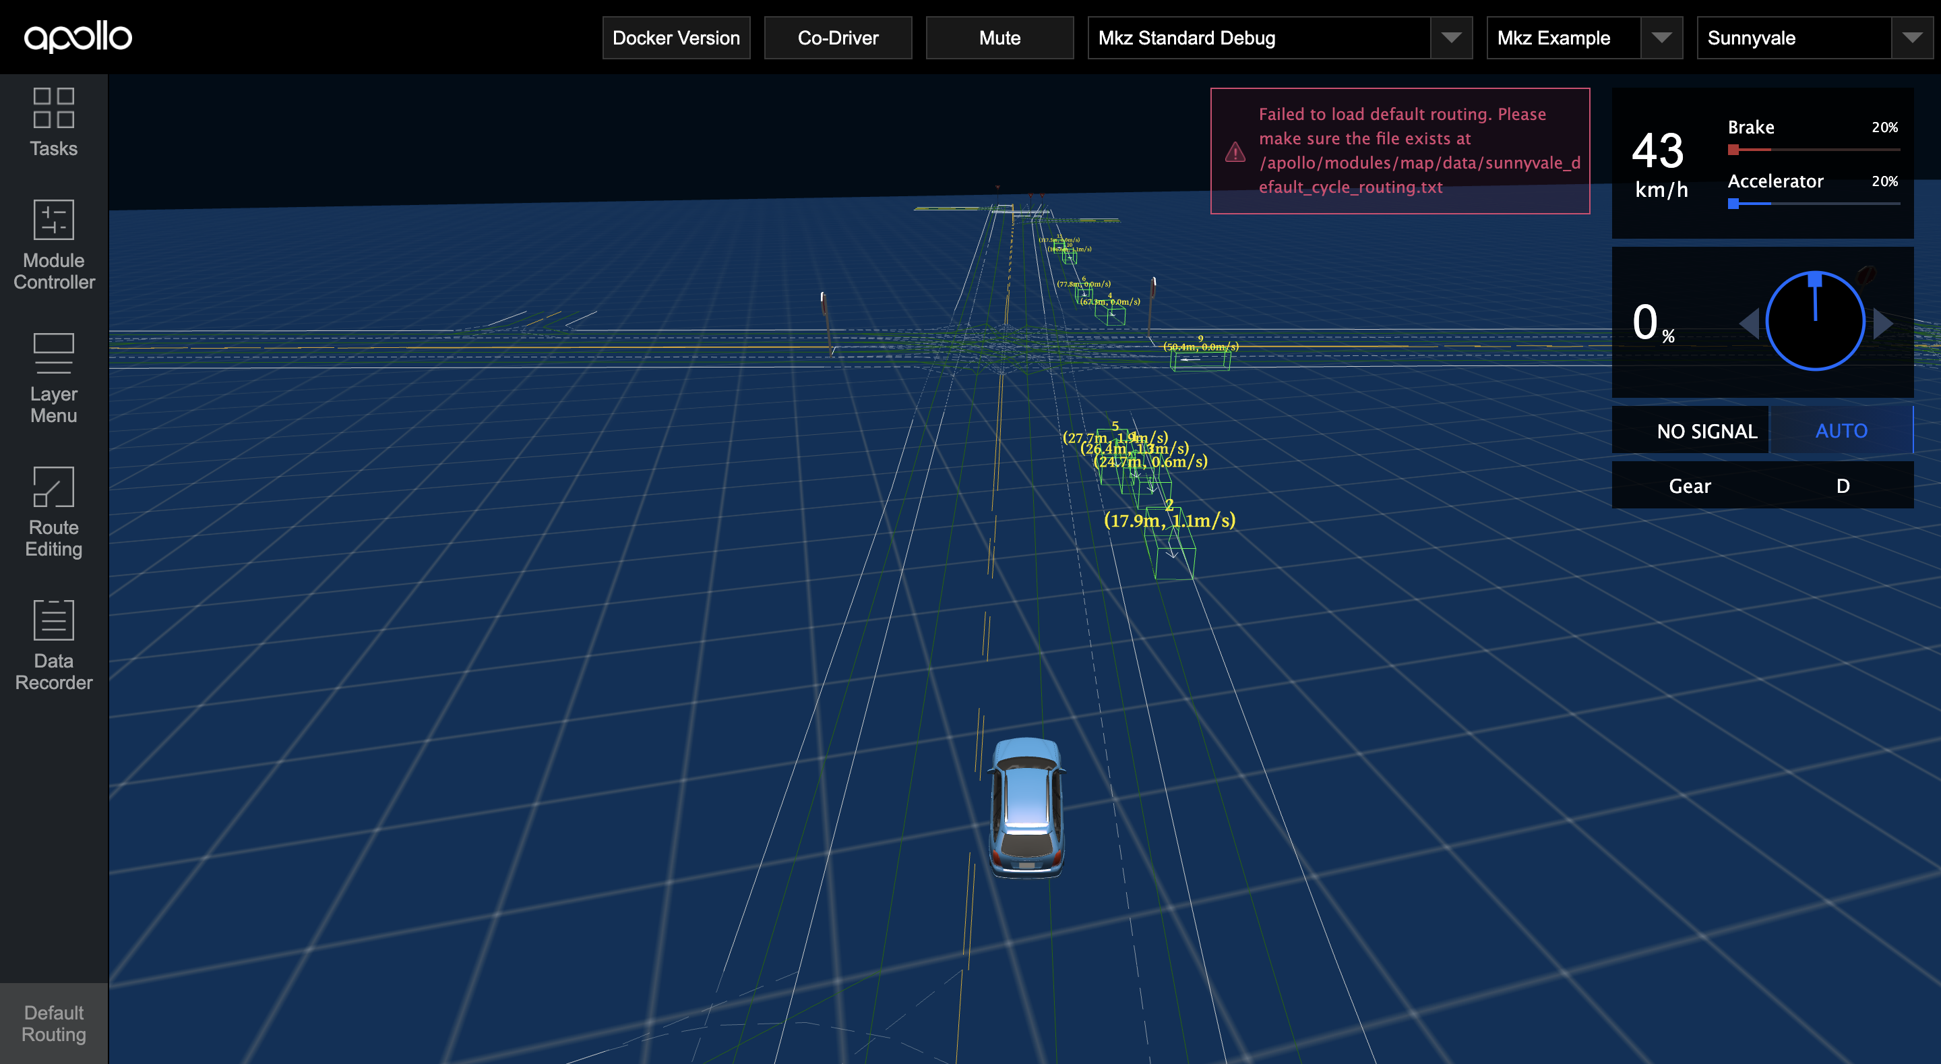Expand the arrow beside Mkz Example

click(1661, 38)
